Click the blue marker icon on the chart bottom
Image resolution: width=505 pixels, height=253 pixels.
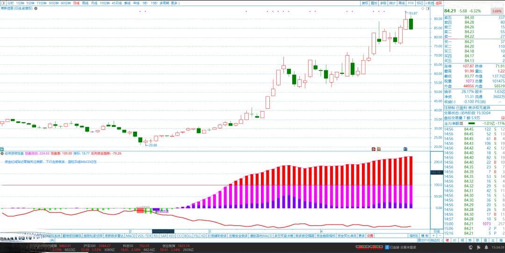pyautogui.click(x=405, y=149)
